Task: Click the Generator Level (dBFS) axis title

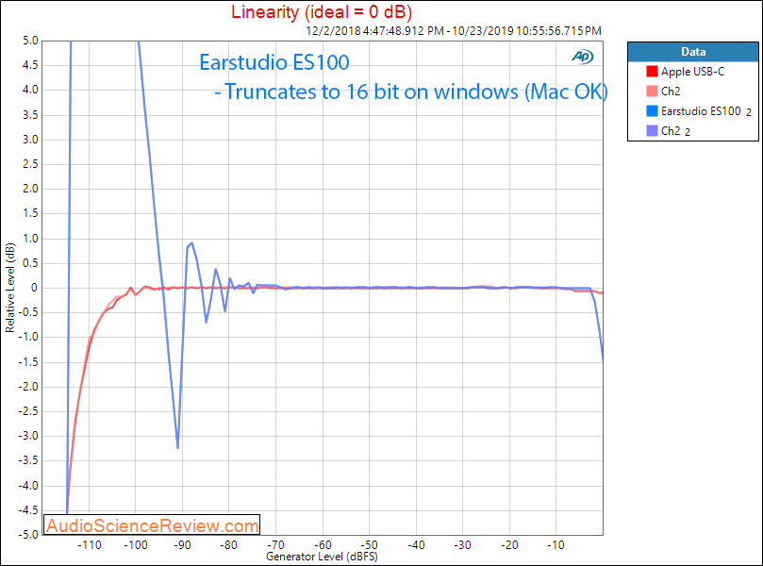Action: click(322, 557)
